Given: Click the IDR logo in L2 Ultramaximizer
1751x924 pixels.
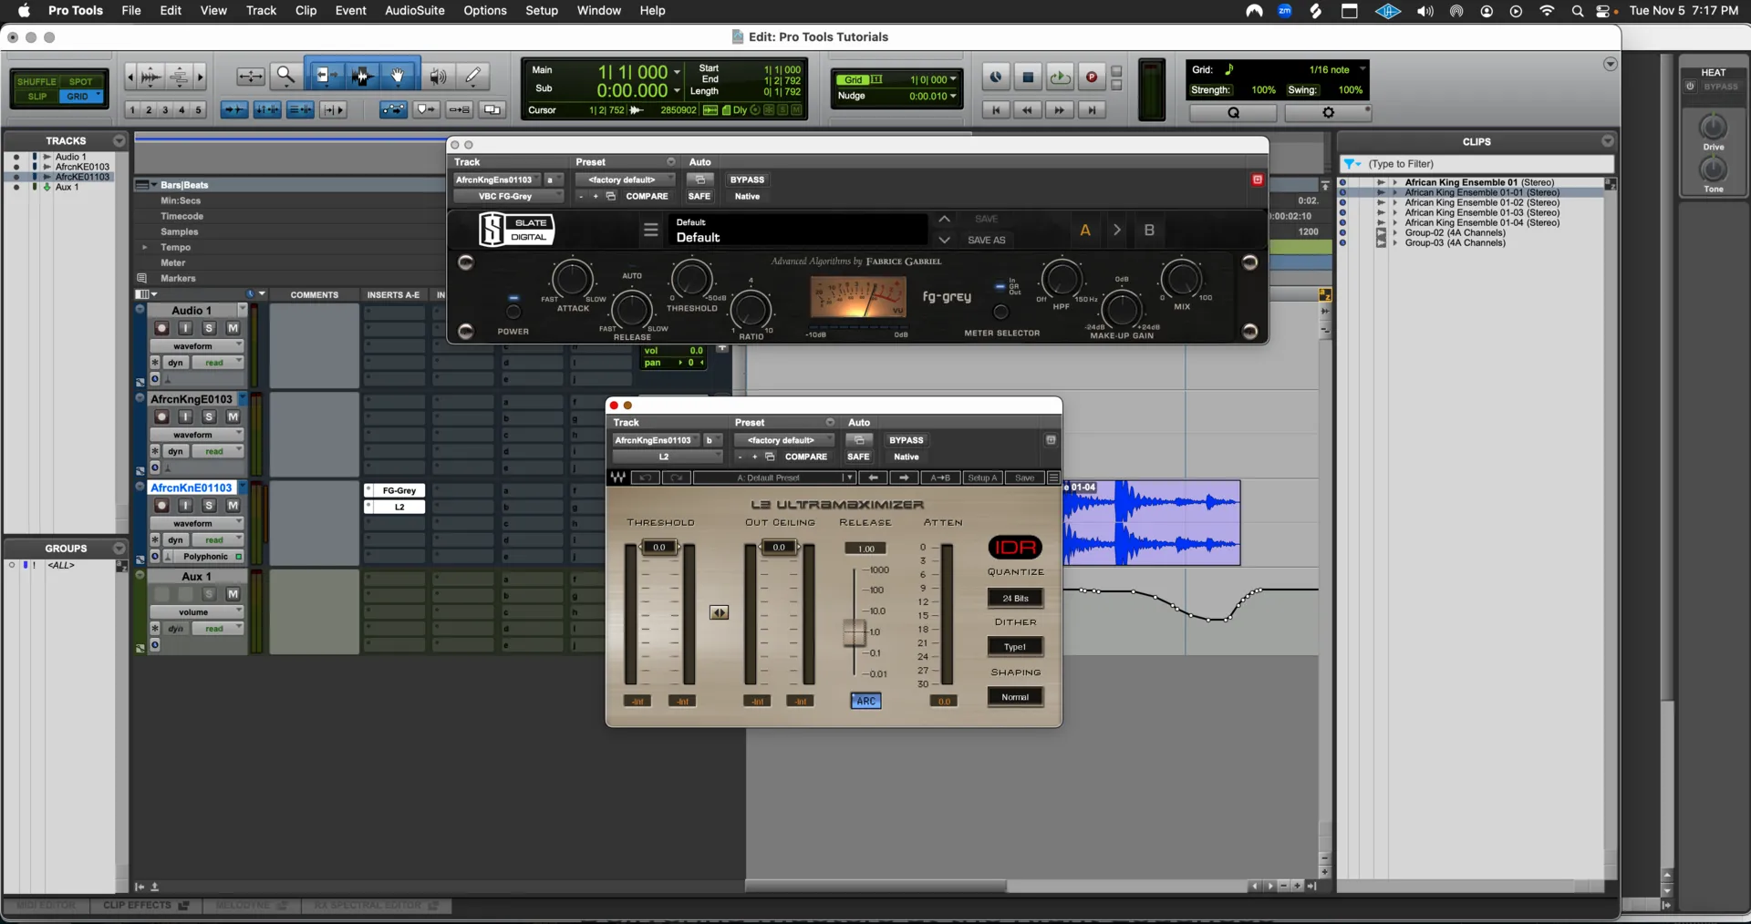Looking at the screenshot, I should pyautogui.click(x=1015, y=547).
